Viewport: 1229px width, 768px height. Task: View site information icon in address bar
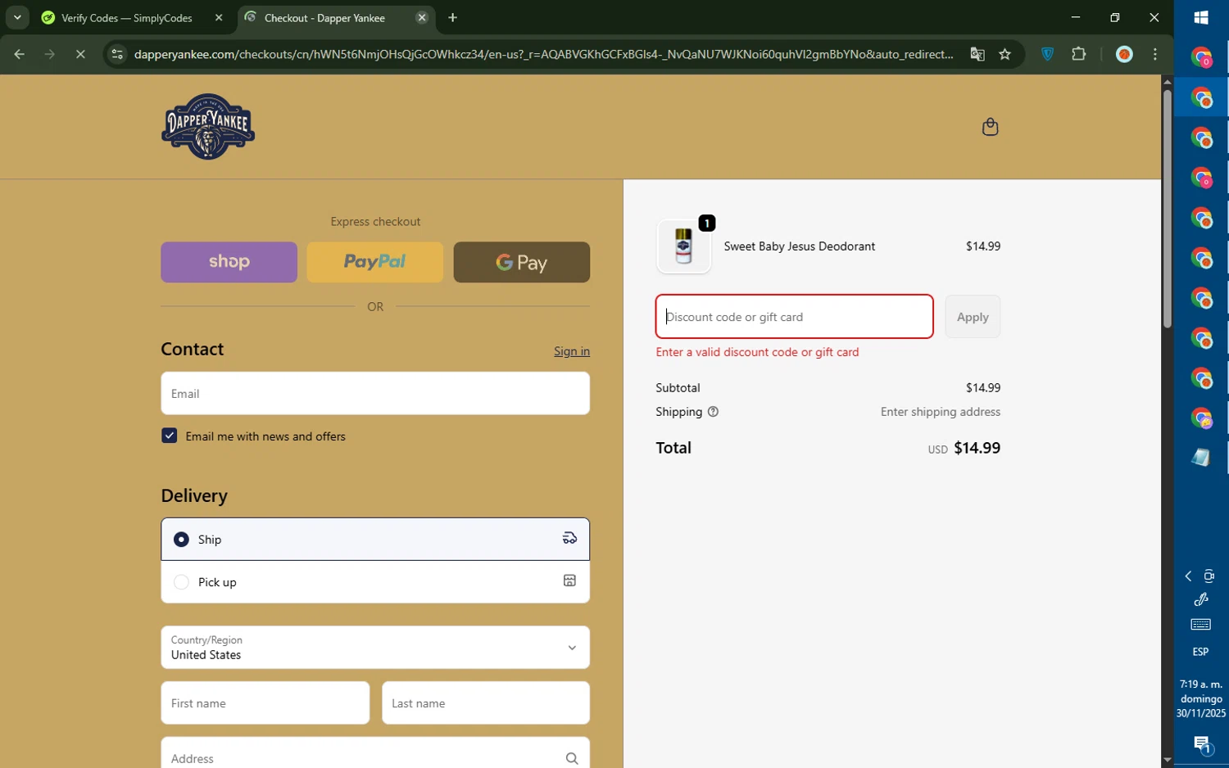pyautogui.click(x=117, y=54)
